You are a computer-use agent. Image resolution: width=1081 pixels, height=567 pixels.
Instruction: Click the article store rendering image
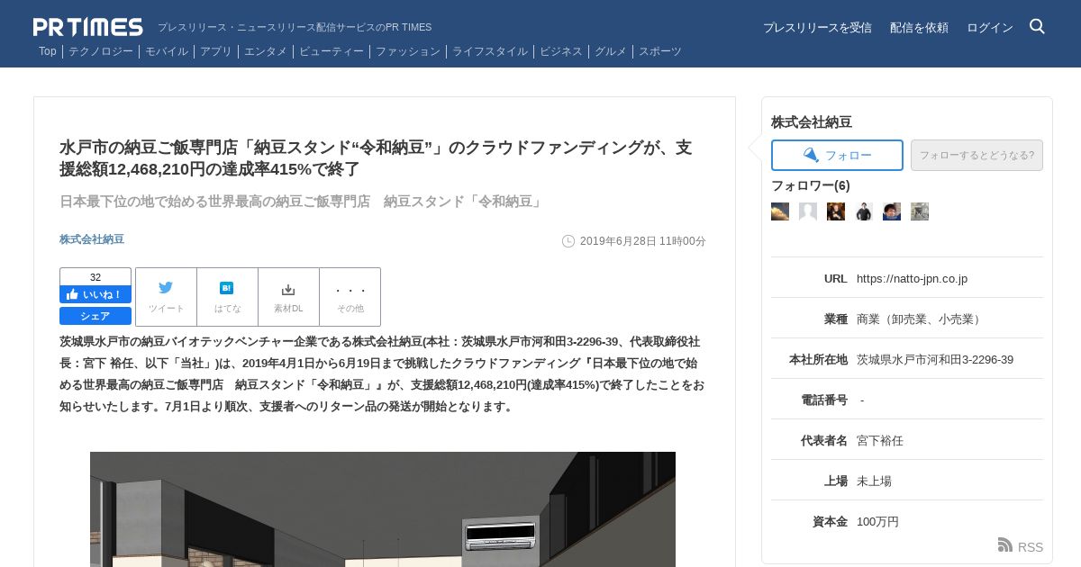pos(383,509)
